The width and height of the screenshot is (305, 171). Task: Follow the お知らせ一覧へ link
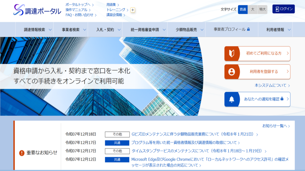point(276,126)
